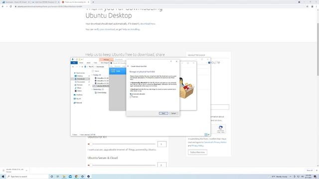Click Cancel in Create Virtual Hard Disk dialog
The image size is (319, 179).
point(173,113)
